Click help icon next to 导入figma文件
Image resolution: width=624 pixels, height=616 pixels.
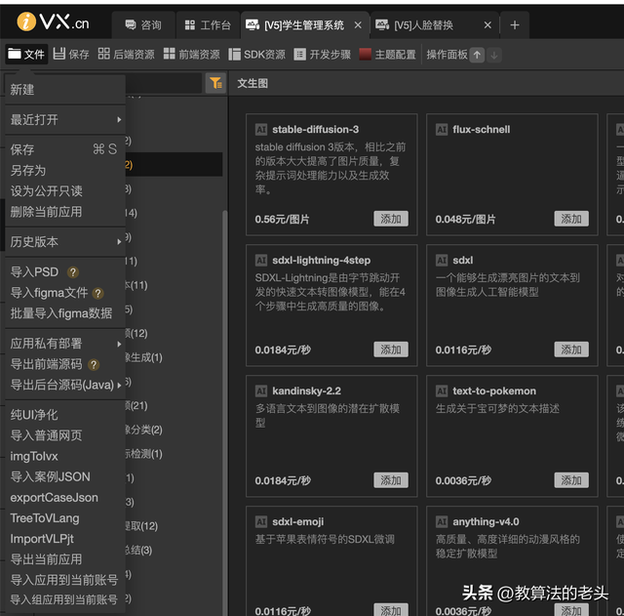(x=97, y=293)
